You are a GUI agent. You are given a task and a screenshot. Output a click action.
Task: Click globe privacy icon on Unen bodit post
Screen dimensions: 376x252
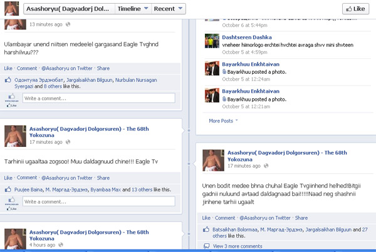(266, 166)
